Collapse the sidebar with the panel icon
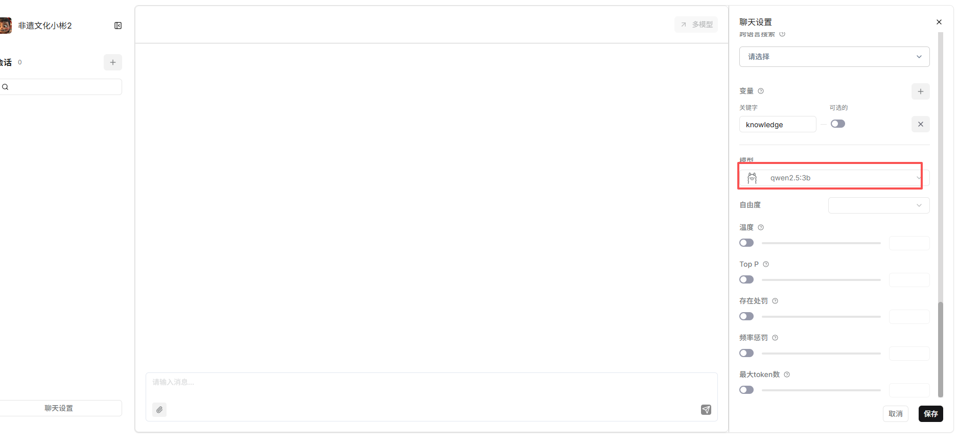The height and width of the screenshot is (447, 958). (118, 26)
